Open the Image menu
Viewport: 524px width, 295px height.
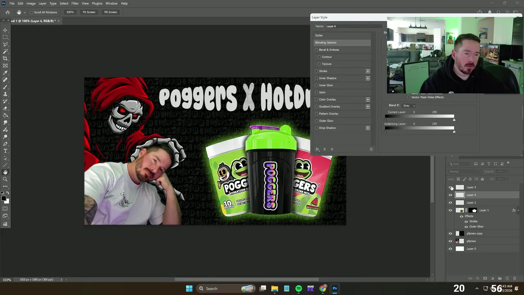tap(31, 3)
